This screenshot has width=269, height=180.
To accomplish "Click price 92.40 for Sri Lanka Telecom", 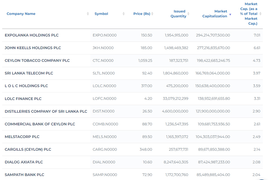I will (147, 73).
